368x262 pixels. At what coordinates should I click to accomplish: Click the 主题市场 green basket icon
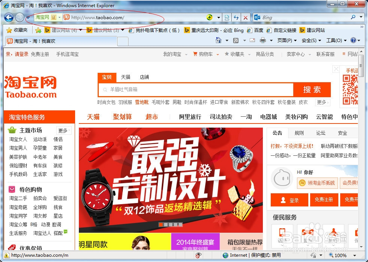coord(12,130)
